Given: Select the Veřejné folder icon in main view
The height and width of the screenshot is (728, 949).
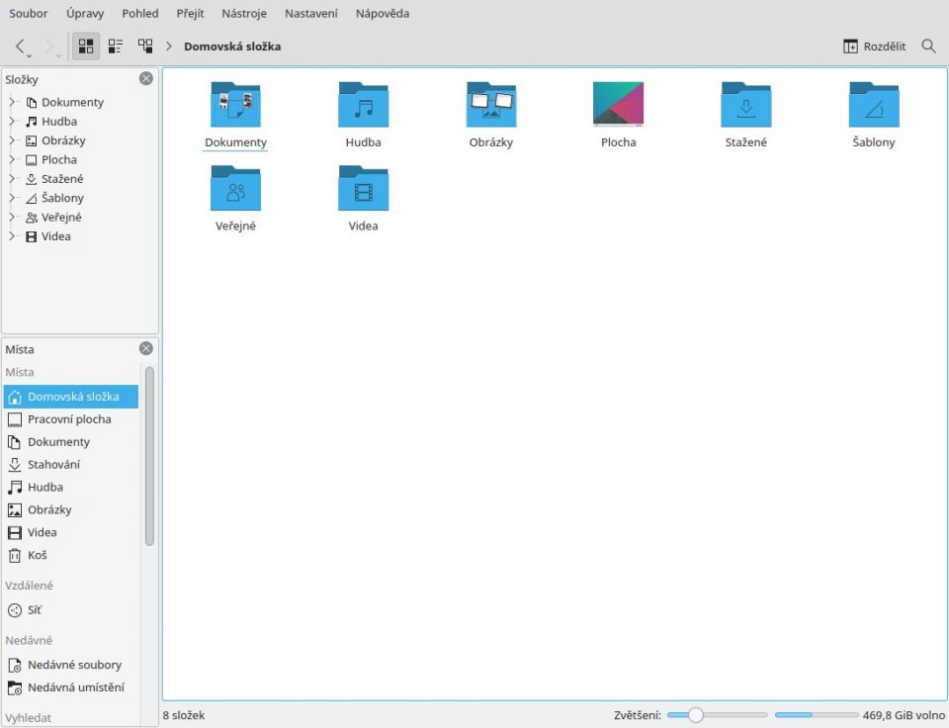Looking at the screenshot, I should [x=235, y=188].
